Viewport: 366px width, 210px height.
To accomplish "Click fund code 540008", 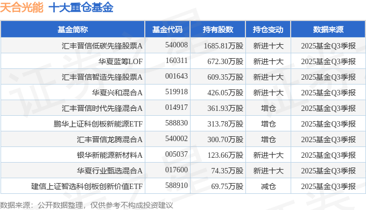I will click(177, 45).
